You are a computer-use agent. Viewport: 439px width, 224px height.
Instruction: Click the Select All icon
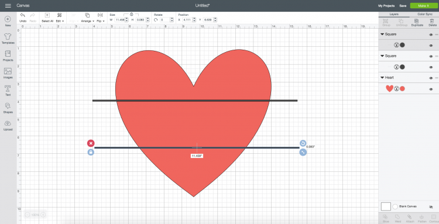tap(47, 15)
